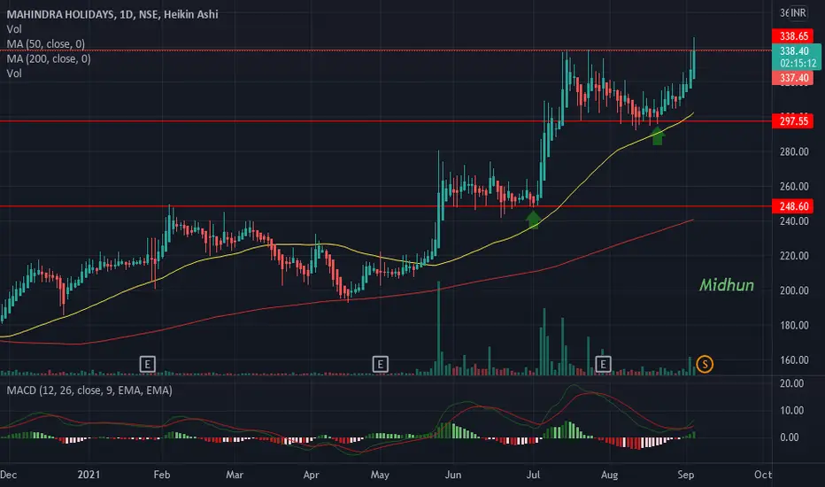
Task: Click the Sep label on time axis
Action: click(x=685, y=475)
